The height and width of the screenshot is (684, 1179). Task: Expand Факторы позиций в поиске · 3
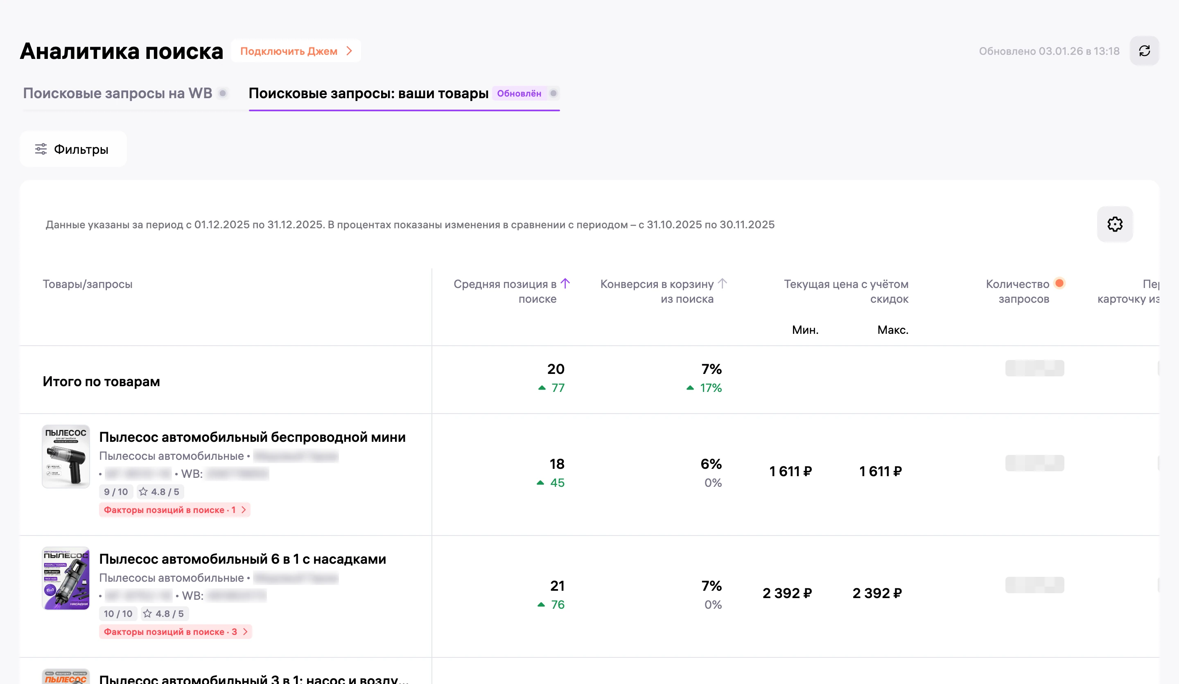click(176, 632)
